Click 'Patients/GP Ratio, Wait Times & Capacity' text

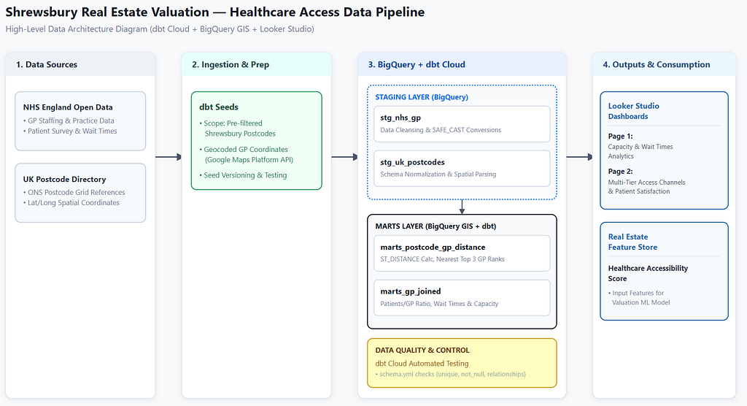(x=439, y=304)
